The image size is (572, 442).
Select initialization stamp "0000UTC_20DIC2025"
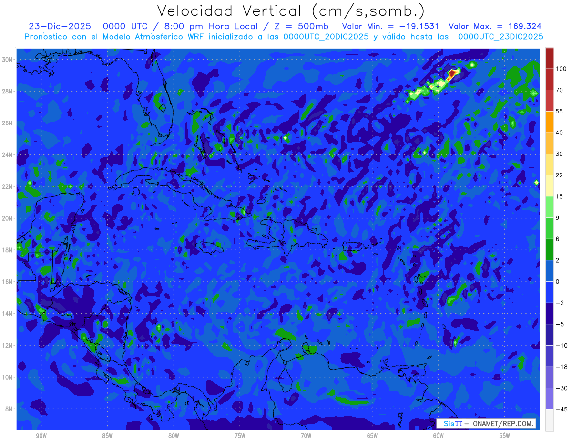(326, 37)
